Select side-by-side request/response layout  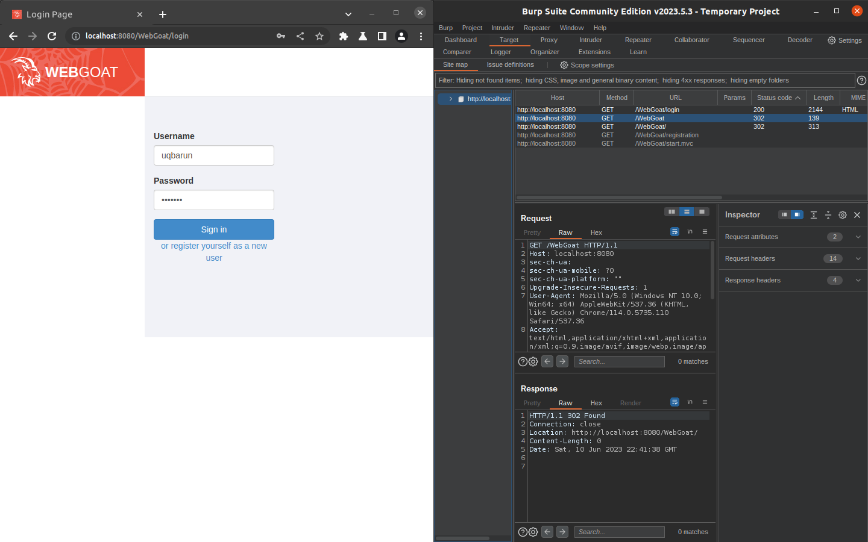click(x=671, y=212)
